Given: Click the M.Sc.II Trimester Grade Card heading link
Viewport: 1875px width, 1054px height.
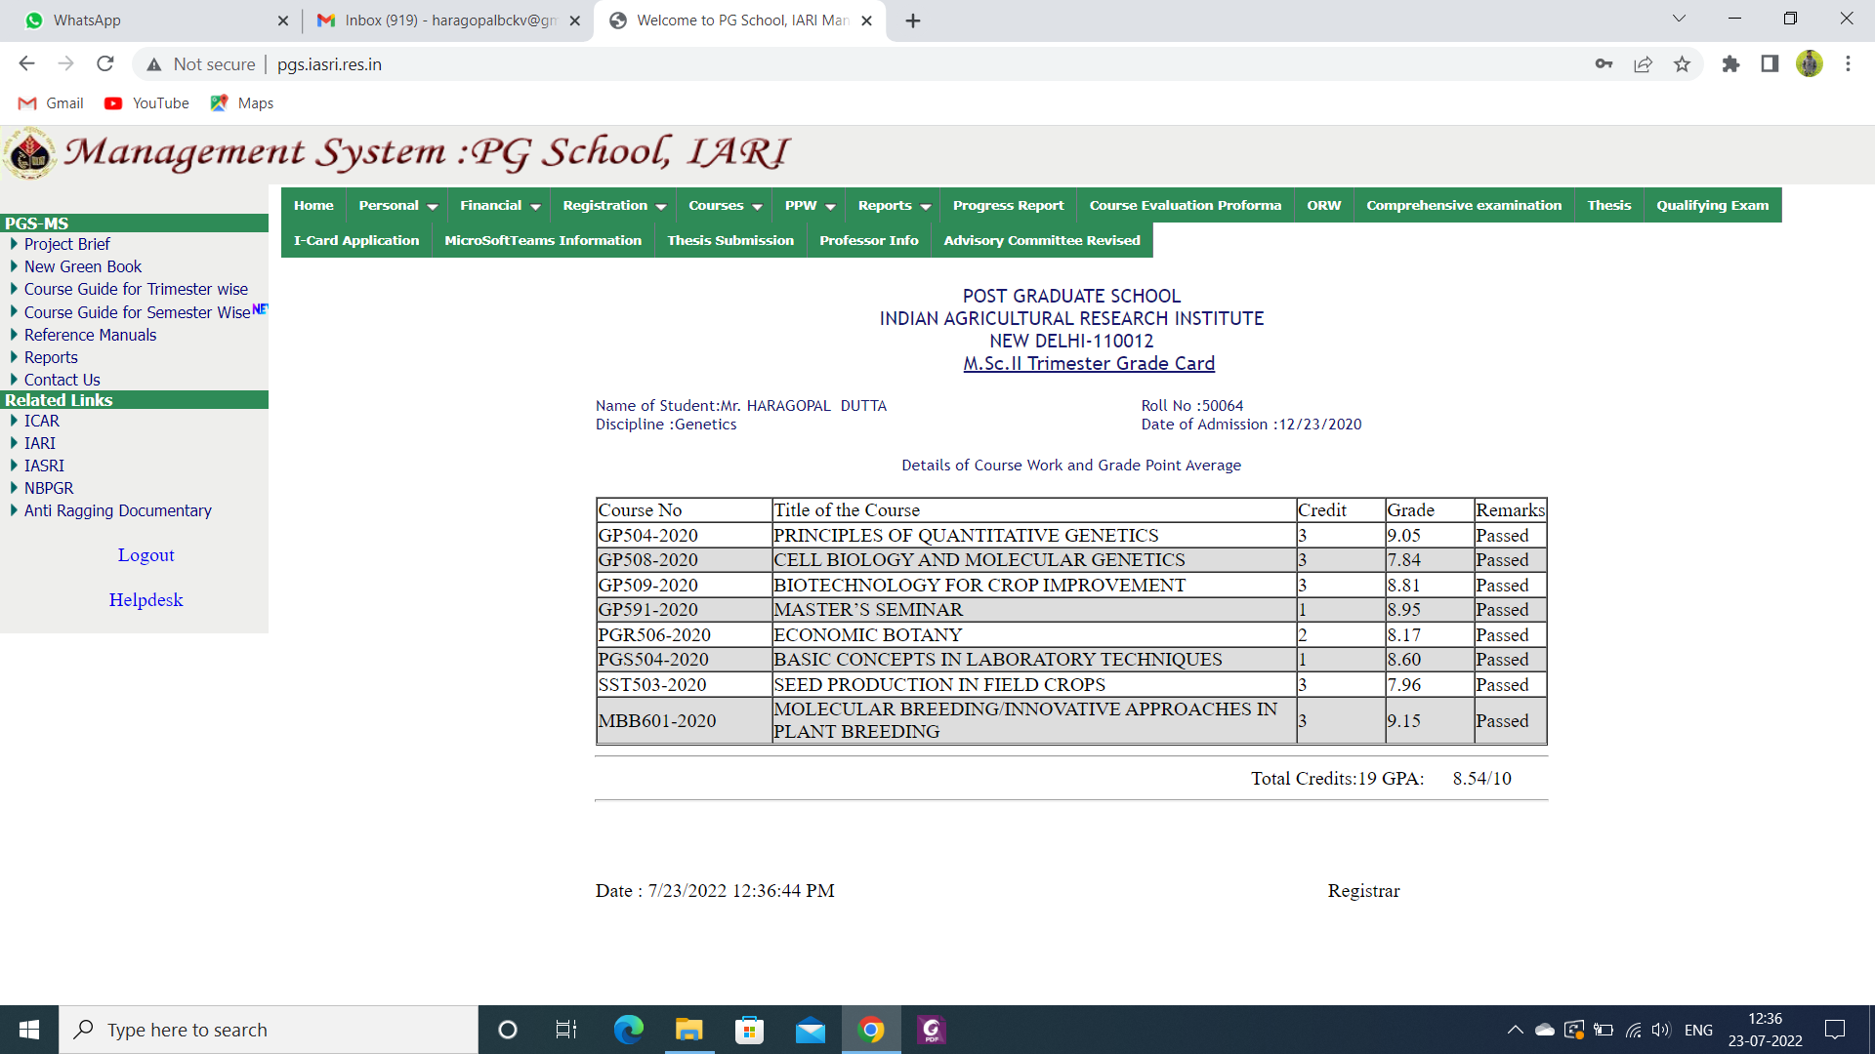Looking at the screenshot, I should pos(1089,363).
